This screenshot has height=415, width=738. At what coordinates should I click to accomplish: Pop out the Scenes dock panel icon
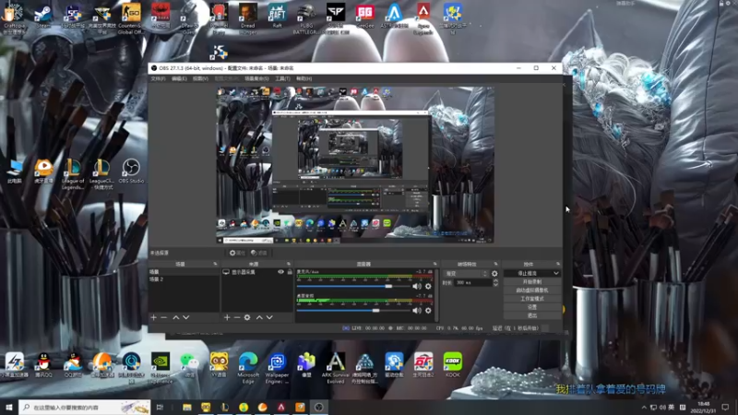tap(215, 264)
